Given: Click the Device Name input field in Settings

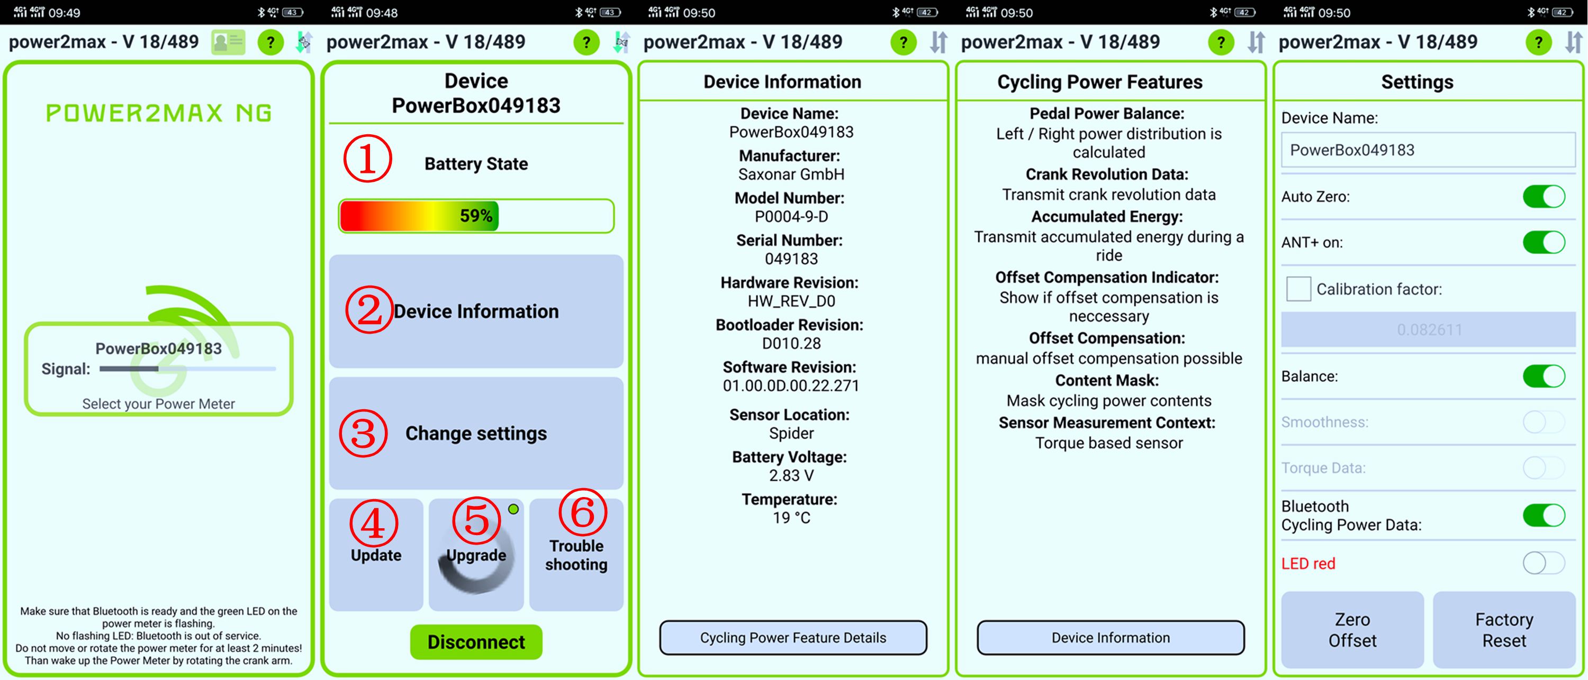Looking at the screenshot, I should coord(1428,150).
